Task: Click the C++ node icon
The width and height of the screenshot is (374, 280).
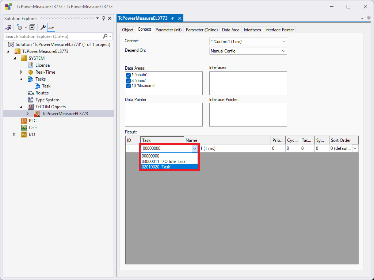Action: pos(24,127)
